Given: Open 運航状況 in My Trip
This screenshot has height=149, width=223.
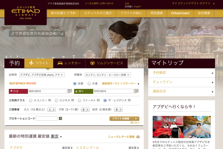Looking at the screenshot, I should point(182,91).
